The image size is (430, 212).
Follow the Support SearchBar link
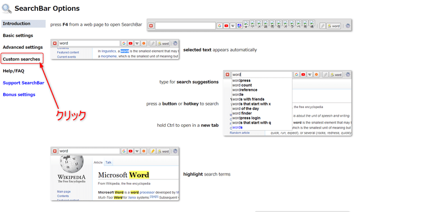pyautogui.click(x=23, y=83)
